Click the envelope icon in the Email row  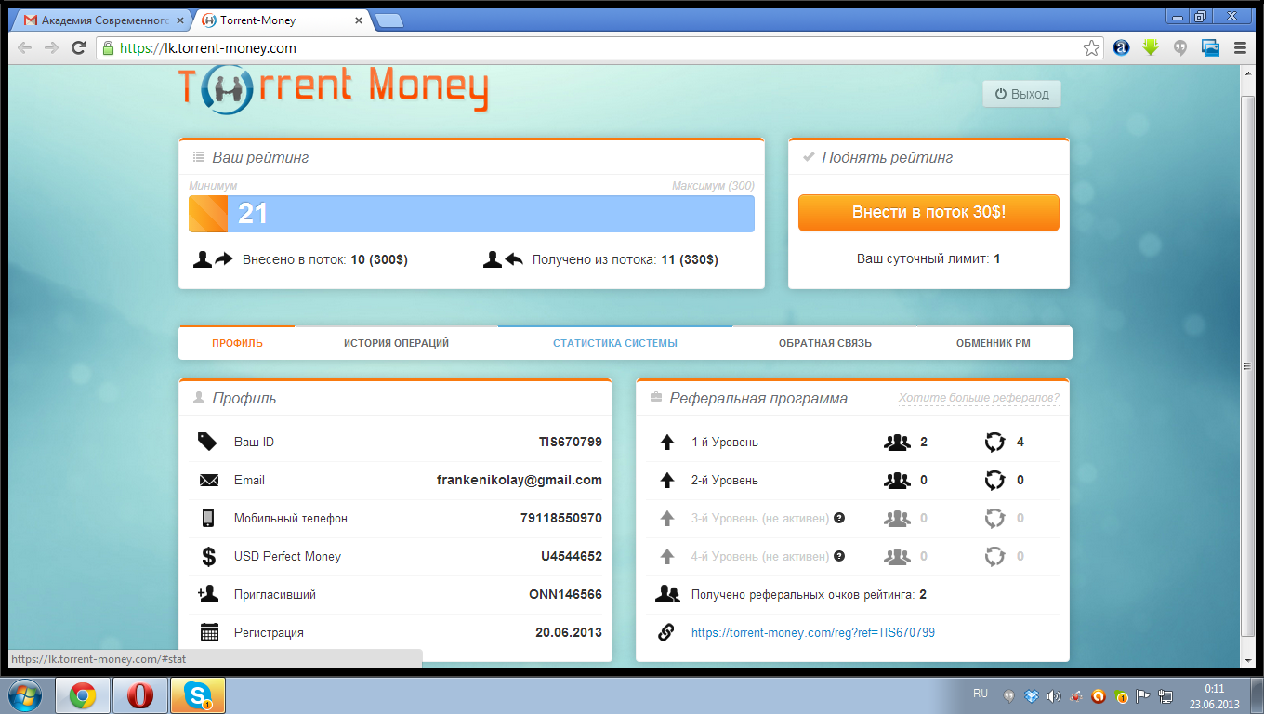[208, 481]
